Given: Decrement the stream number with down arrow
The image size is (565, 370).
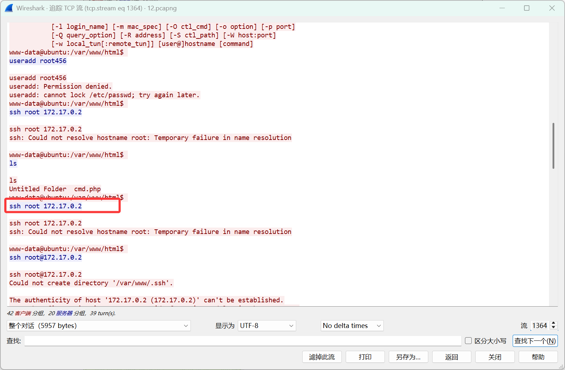Looking at the screenshot, I should point(553,328).
